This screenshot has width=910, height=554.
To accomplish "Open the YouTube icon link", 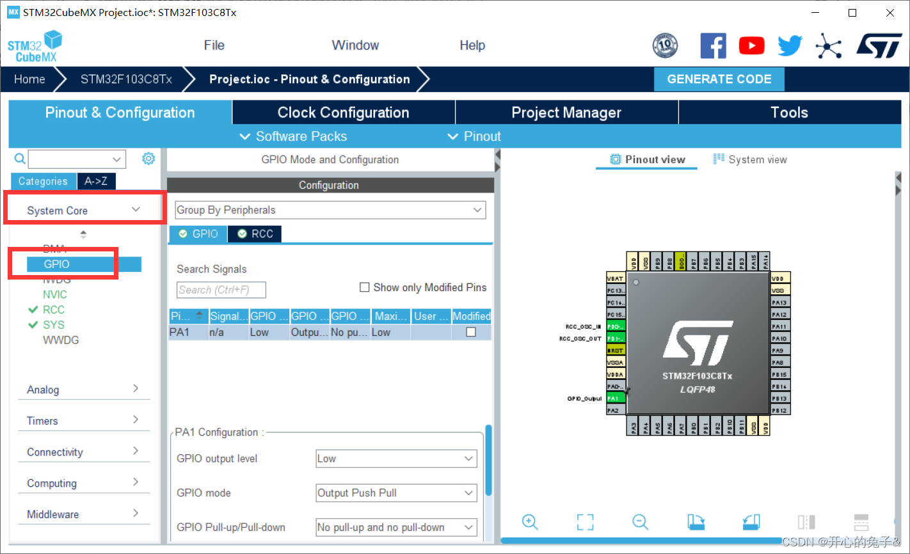I will tap(751, 45).
